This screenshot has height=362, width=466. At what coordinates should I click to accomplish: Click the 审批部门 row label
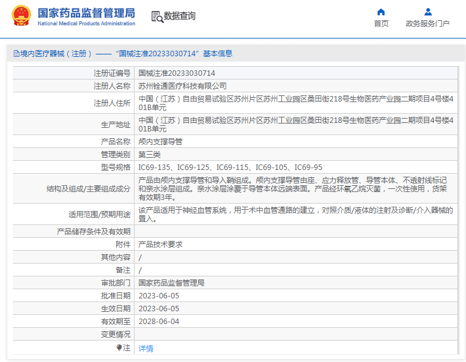point(116,283)
